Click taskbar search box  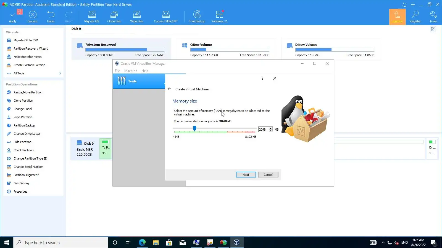61,242
